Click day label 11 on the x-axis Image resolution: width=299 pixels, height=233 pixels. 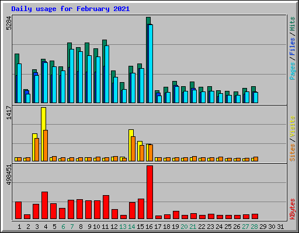105,227
